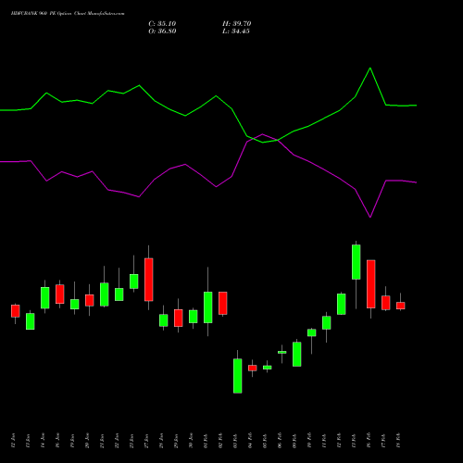Click the green indicator line
The height and width of the screenshot is (463, 463).
click(x=208, y=105)
